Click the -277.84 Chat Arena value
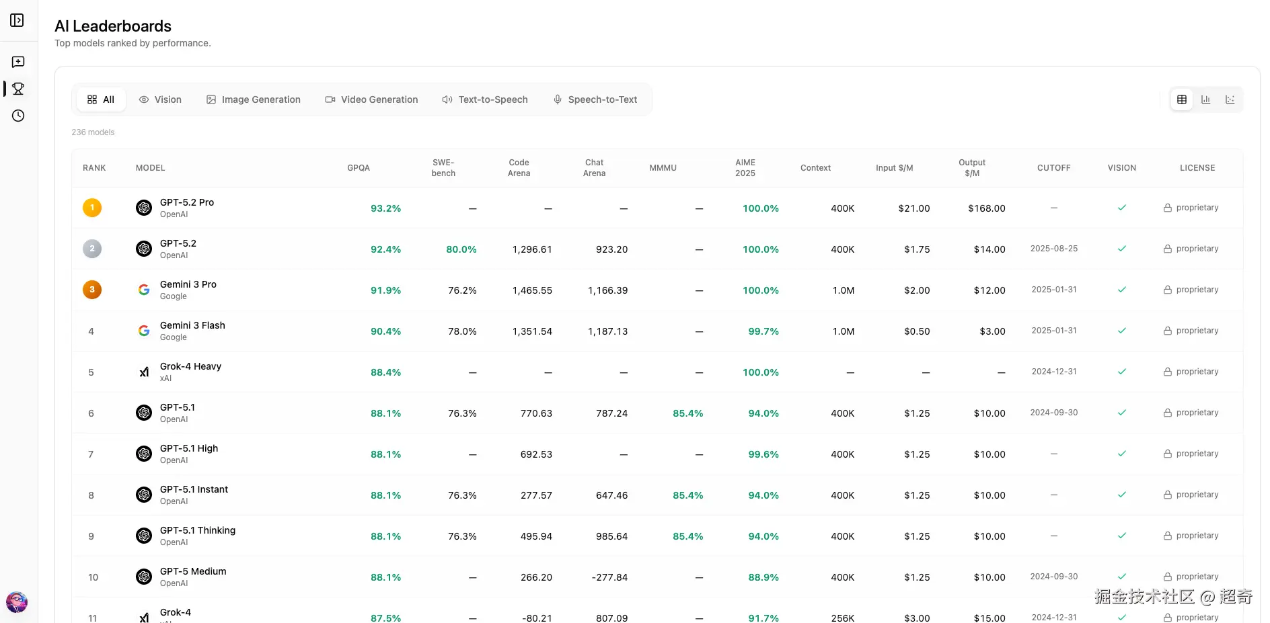 click(609, 577)
